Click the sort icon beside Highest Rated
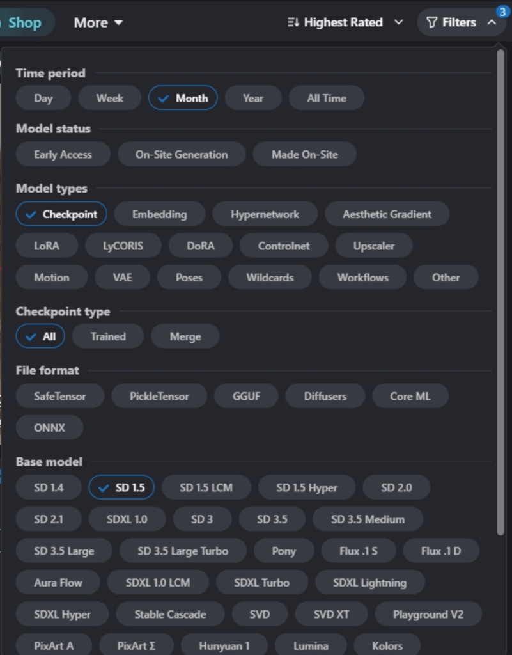Image resolution: width=512 pixels, height=655 pixels. tap(293, 22)
